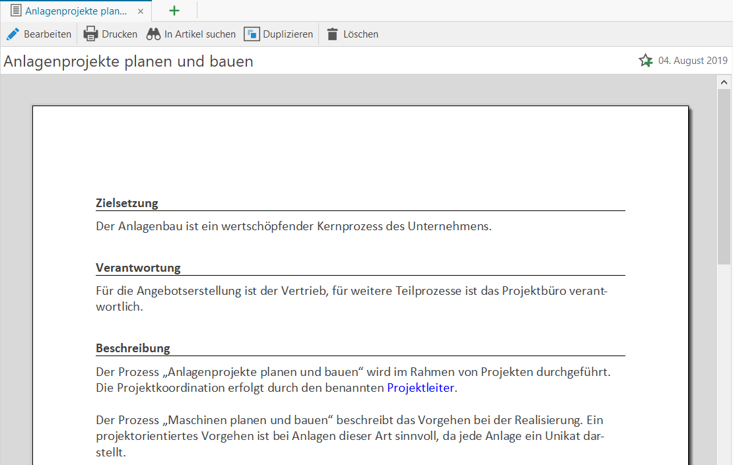
Task: Click the Verantwortung section heading
Action: point(138,268)
